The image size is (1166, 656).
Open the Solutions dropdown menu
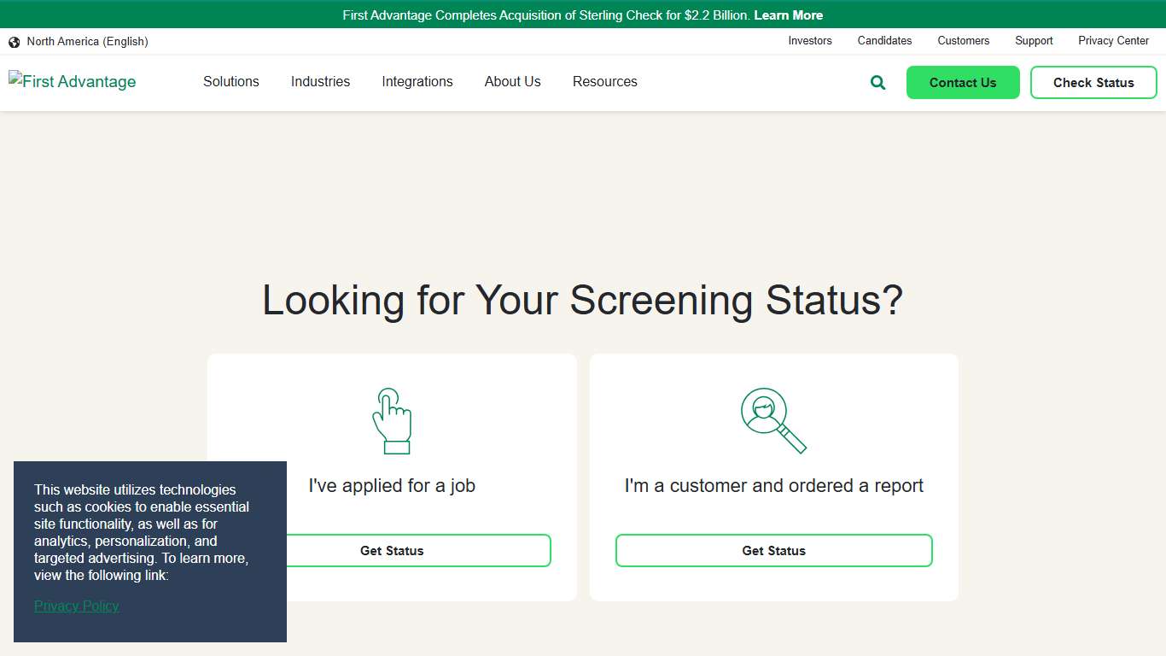pos(230,82)
